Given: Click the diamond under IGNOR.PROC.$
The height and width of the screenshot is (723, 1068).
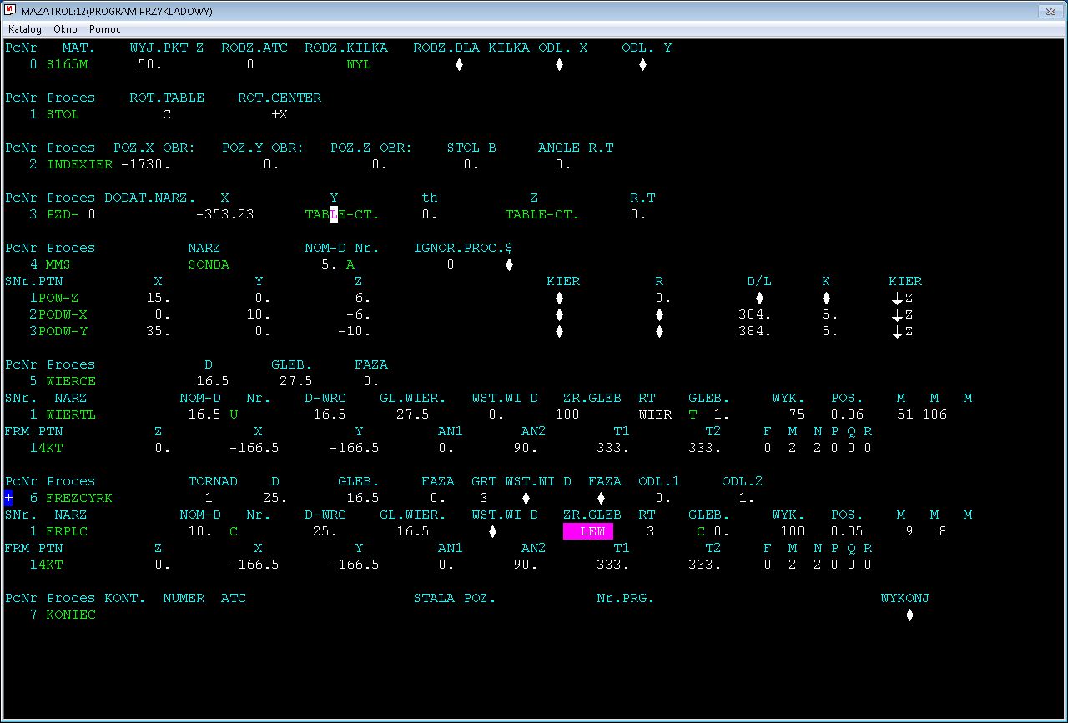Looking at the screenshot, I should pyautogui.click(x=509, y=264).
